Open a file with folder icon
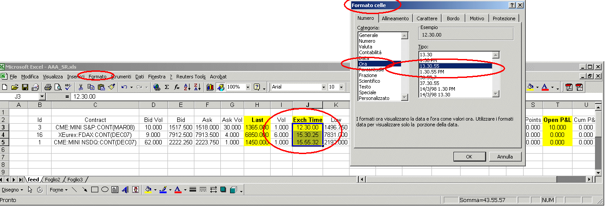 coord(15,87)
